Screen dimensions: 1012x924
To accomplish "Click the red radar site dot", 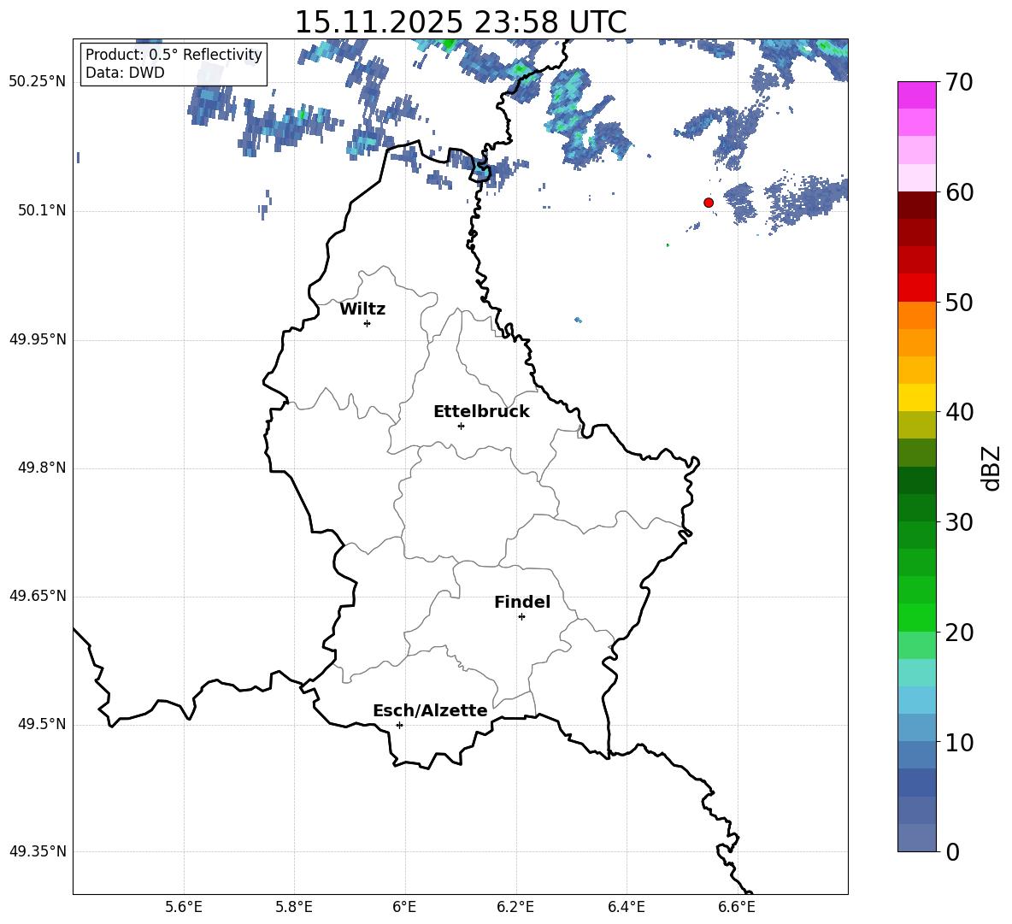I will point(708,203).
